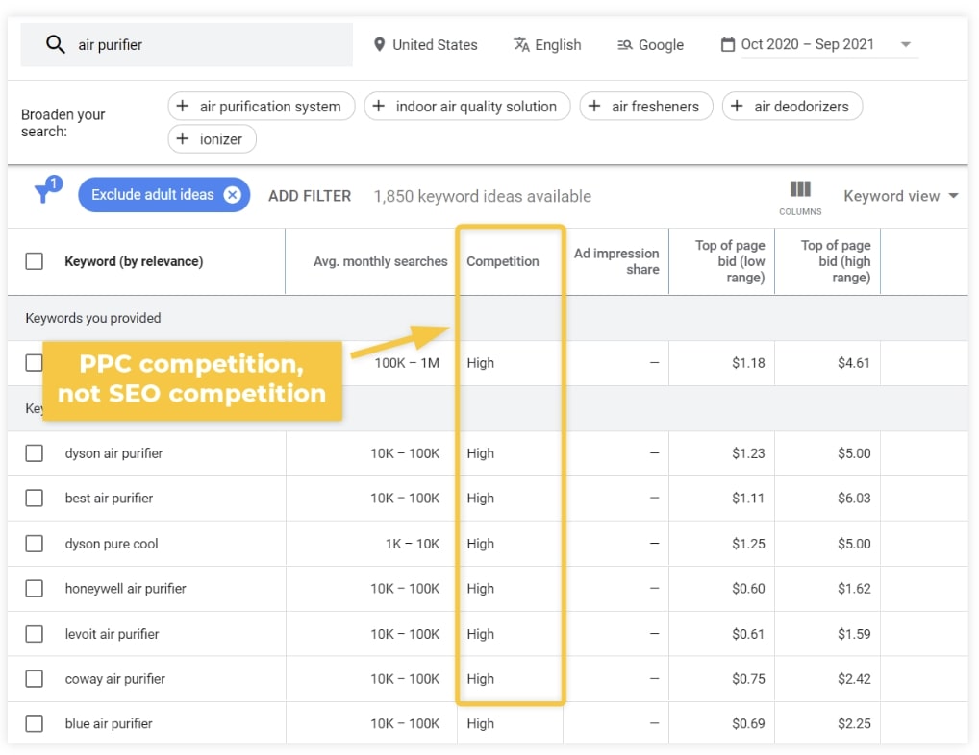Check the best air purifier row checkbox
The height and width of the screenshot is (755, 979).
tap(35, 499)
